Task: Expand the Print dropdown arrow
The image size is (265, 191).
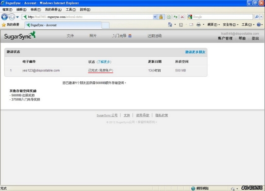Action: (203, 25)
